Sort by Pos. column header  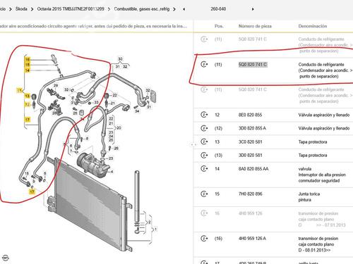coord(219,26)
